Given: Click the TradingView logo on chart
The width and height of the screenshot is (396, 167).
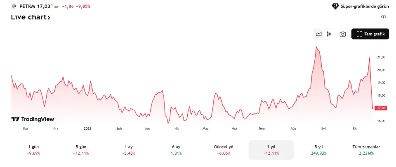Looking at the screenshot, I should tap(33, 119).
